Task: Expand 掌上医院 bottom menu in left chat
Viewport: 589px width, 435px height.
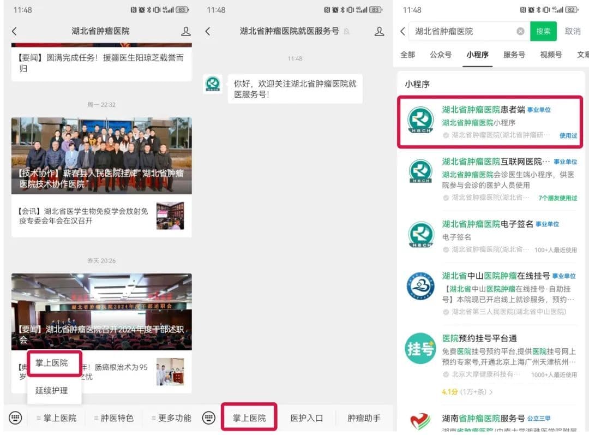Action: click(56, 418)
